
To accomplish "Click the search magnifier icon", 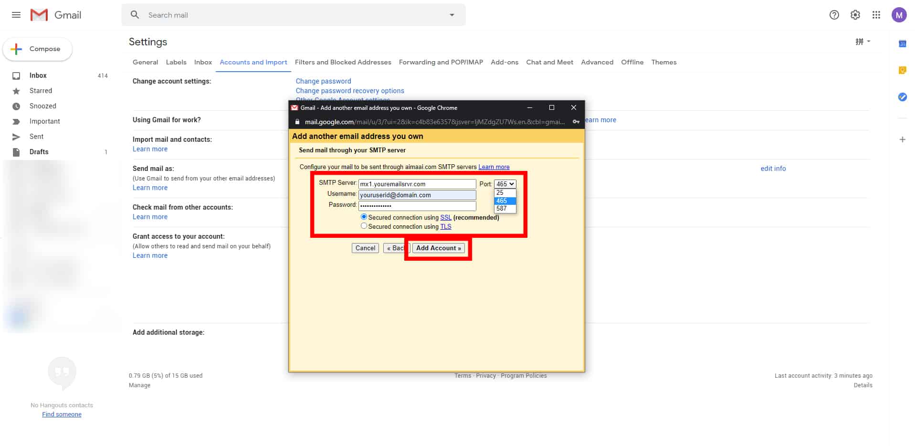I will pyautogui.click(x=135, y=15).
